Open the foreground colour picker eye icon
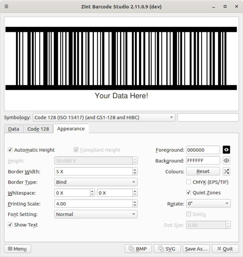 point(226,150)
